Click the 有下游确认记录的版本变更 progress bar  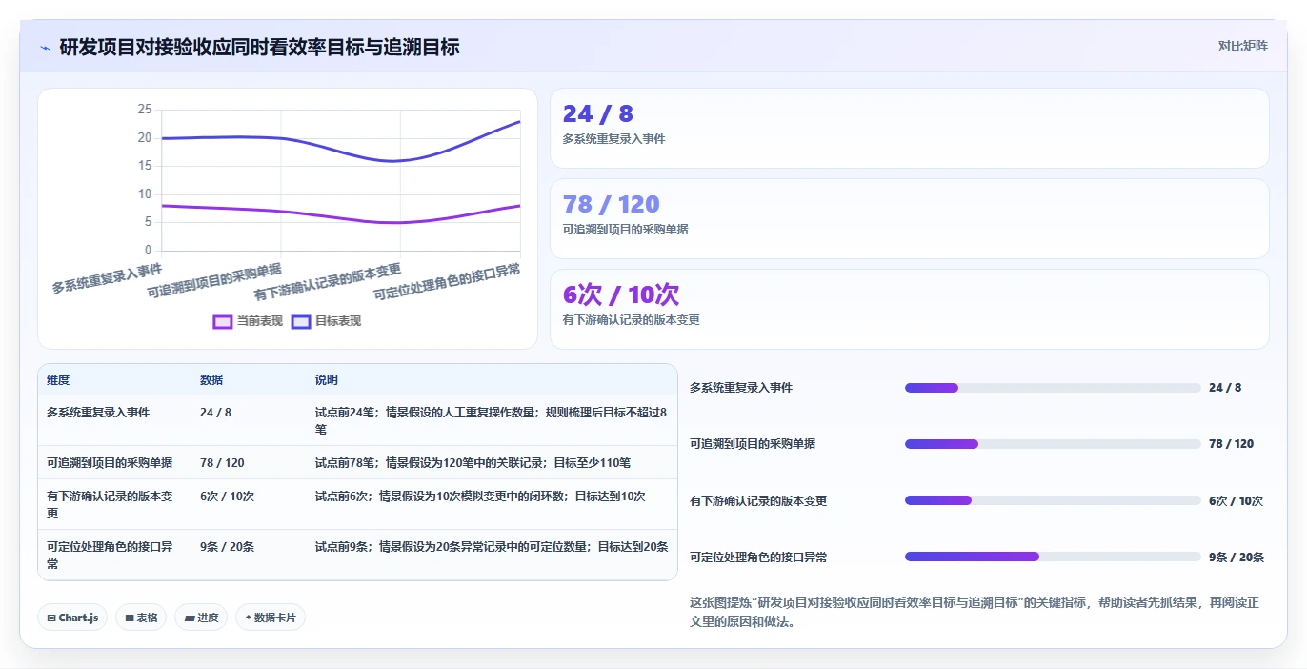pos(1053,500)
